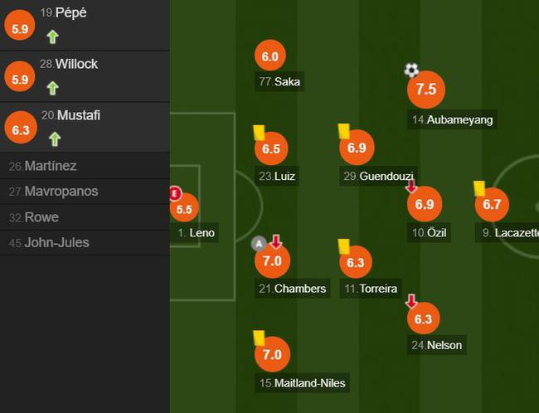
Task: Click the yellow card icon above Luiz
Action: [x=259, y=132]
